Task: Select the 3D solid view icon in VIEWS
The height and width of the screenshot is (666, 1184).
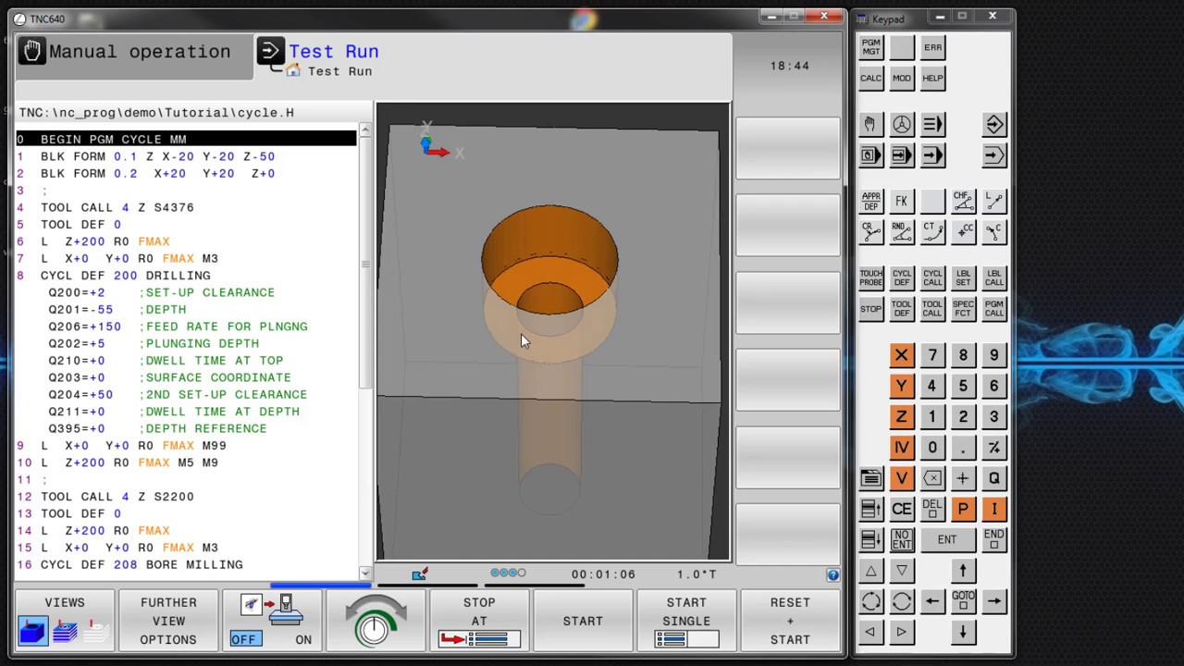Action: (32, 633)
